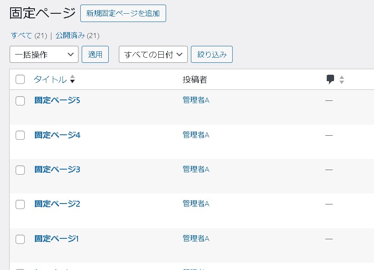Viewport: 374px width, 270px height.
Task: Open the 固定ページ4 page link
Action: [x=57, y=135]
